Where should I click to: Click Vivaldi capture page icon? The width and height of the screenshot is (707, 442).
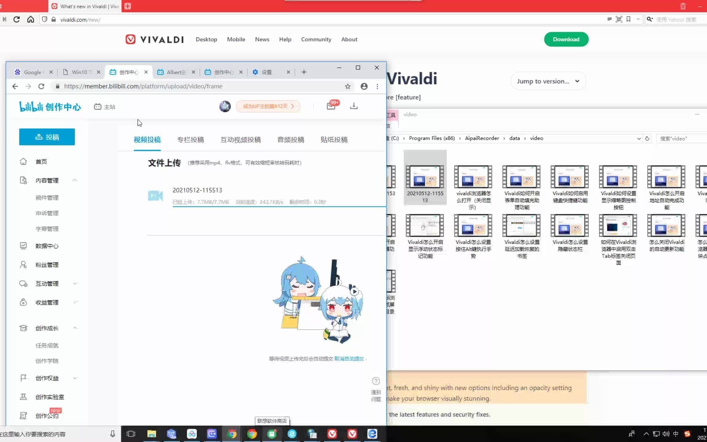coord(619,19)
